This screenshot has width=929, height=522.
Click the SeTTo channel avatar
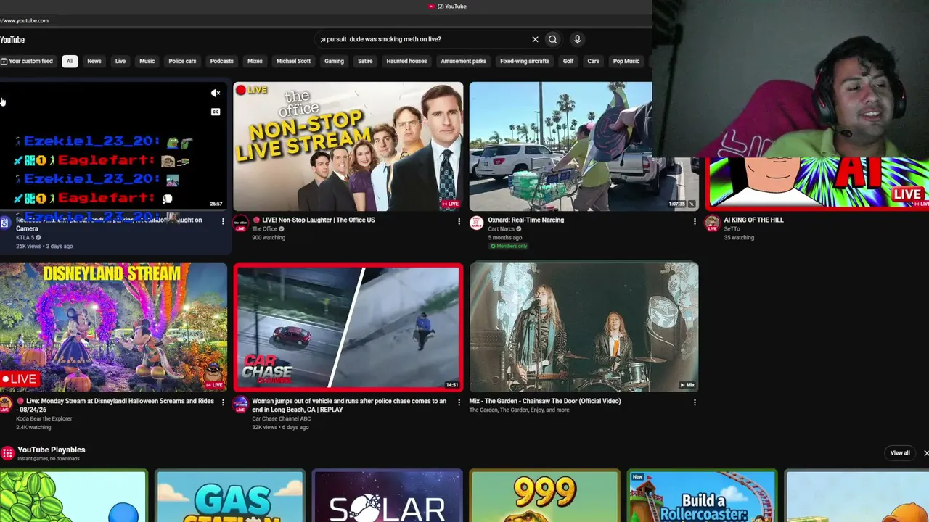[x=712, y=223]
